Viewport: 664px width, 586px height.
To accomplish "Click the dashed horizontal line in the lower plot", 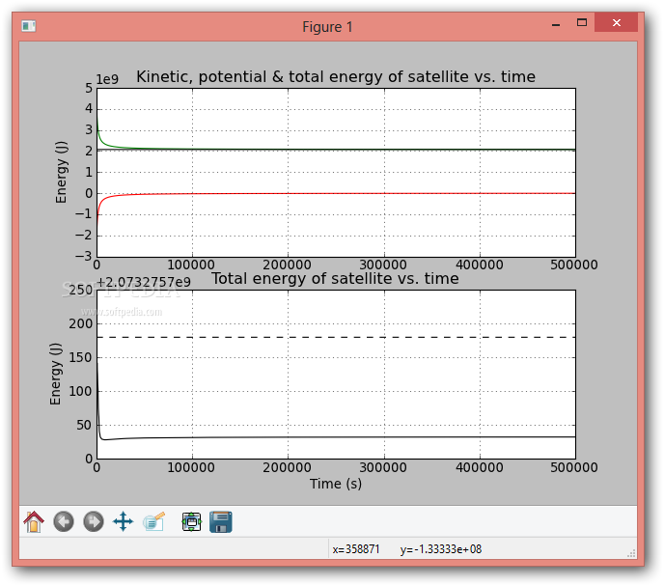I will tap(336, 337).
